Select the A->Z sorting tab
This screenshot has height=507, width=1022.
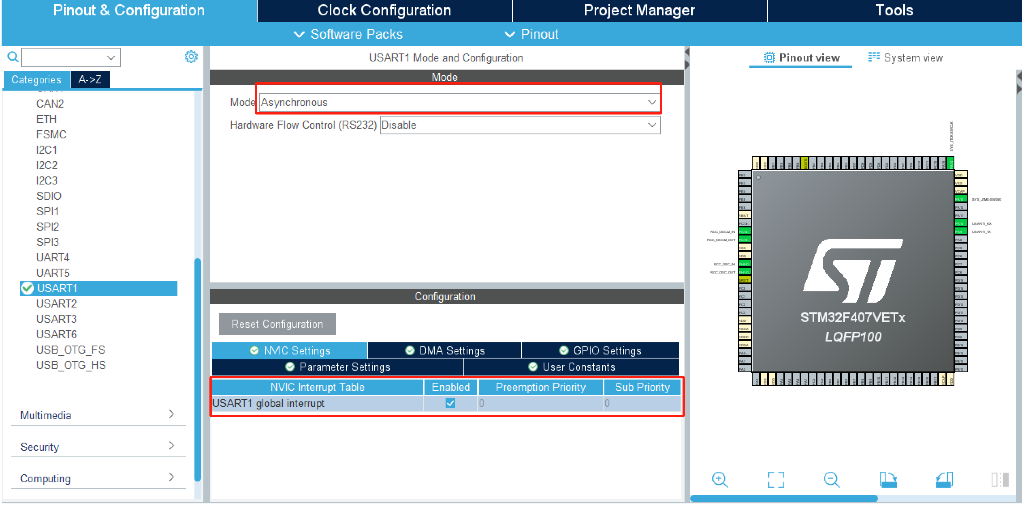click(x=90, y=80)
